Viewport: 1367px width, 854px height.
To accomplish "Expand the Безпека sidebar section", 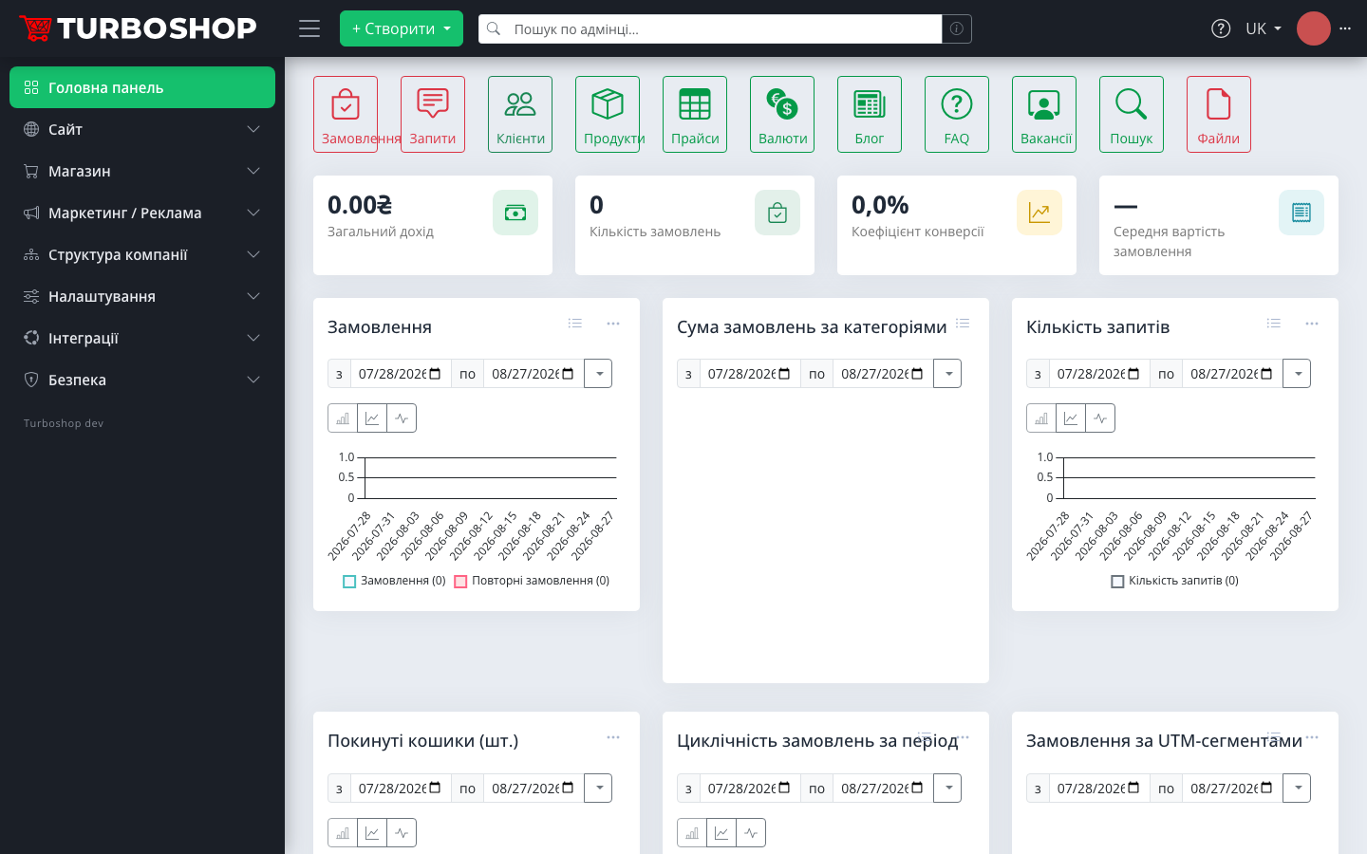I will (142, 380).
